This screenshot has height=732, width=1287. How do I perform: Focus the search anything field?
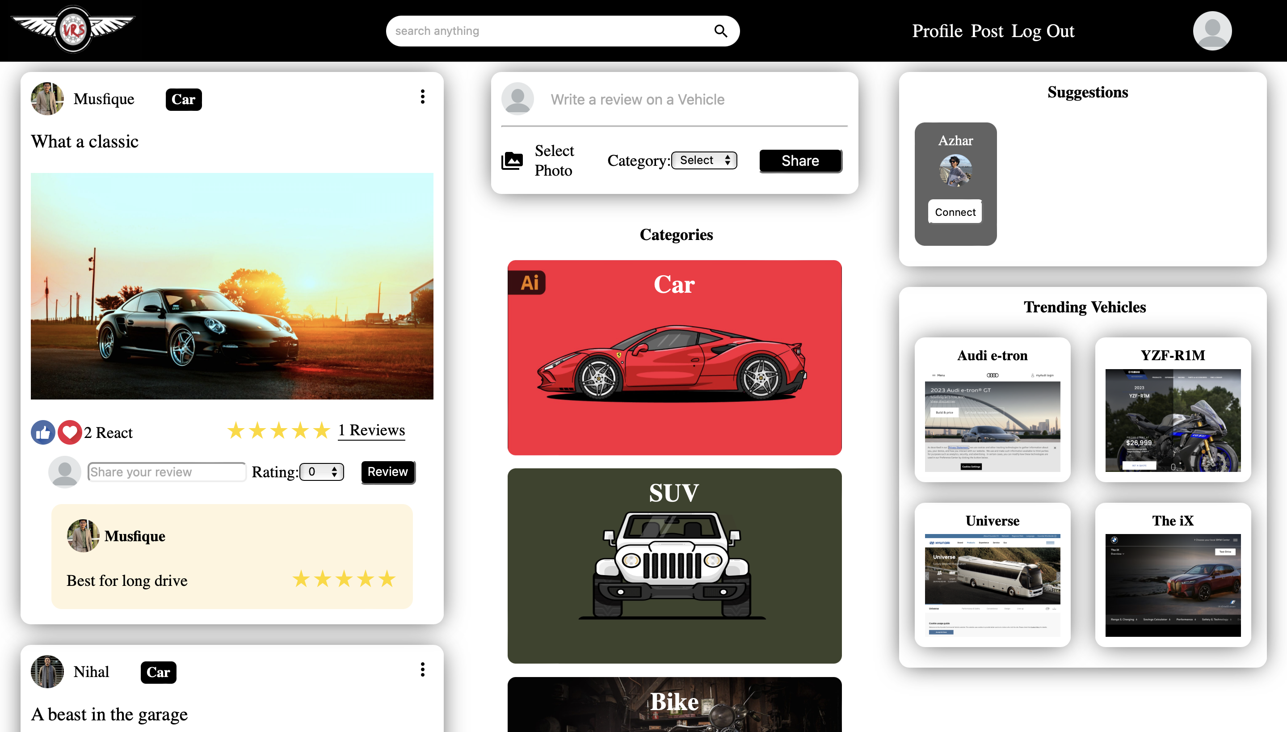tap(548, 31)
